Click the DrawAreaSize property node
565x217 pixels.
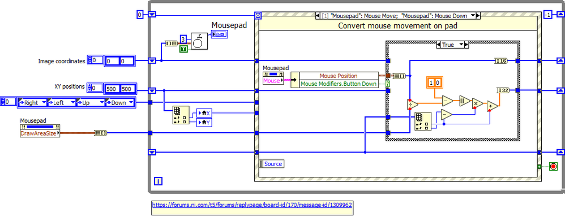point(40,133)
